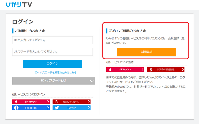
Task: Click the Twitter bird icon
Action: click(57, 108)
